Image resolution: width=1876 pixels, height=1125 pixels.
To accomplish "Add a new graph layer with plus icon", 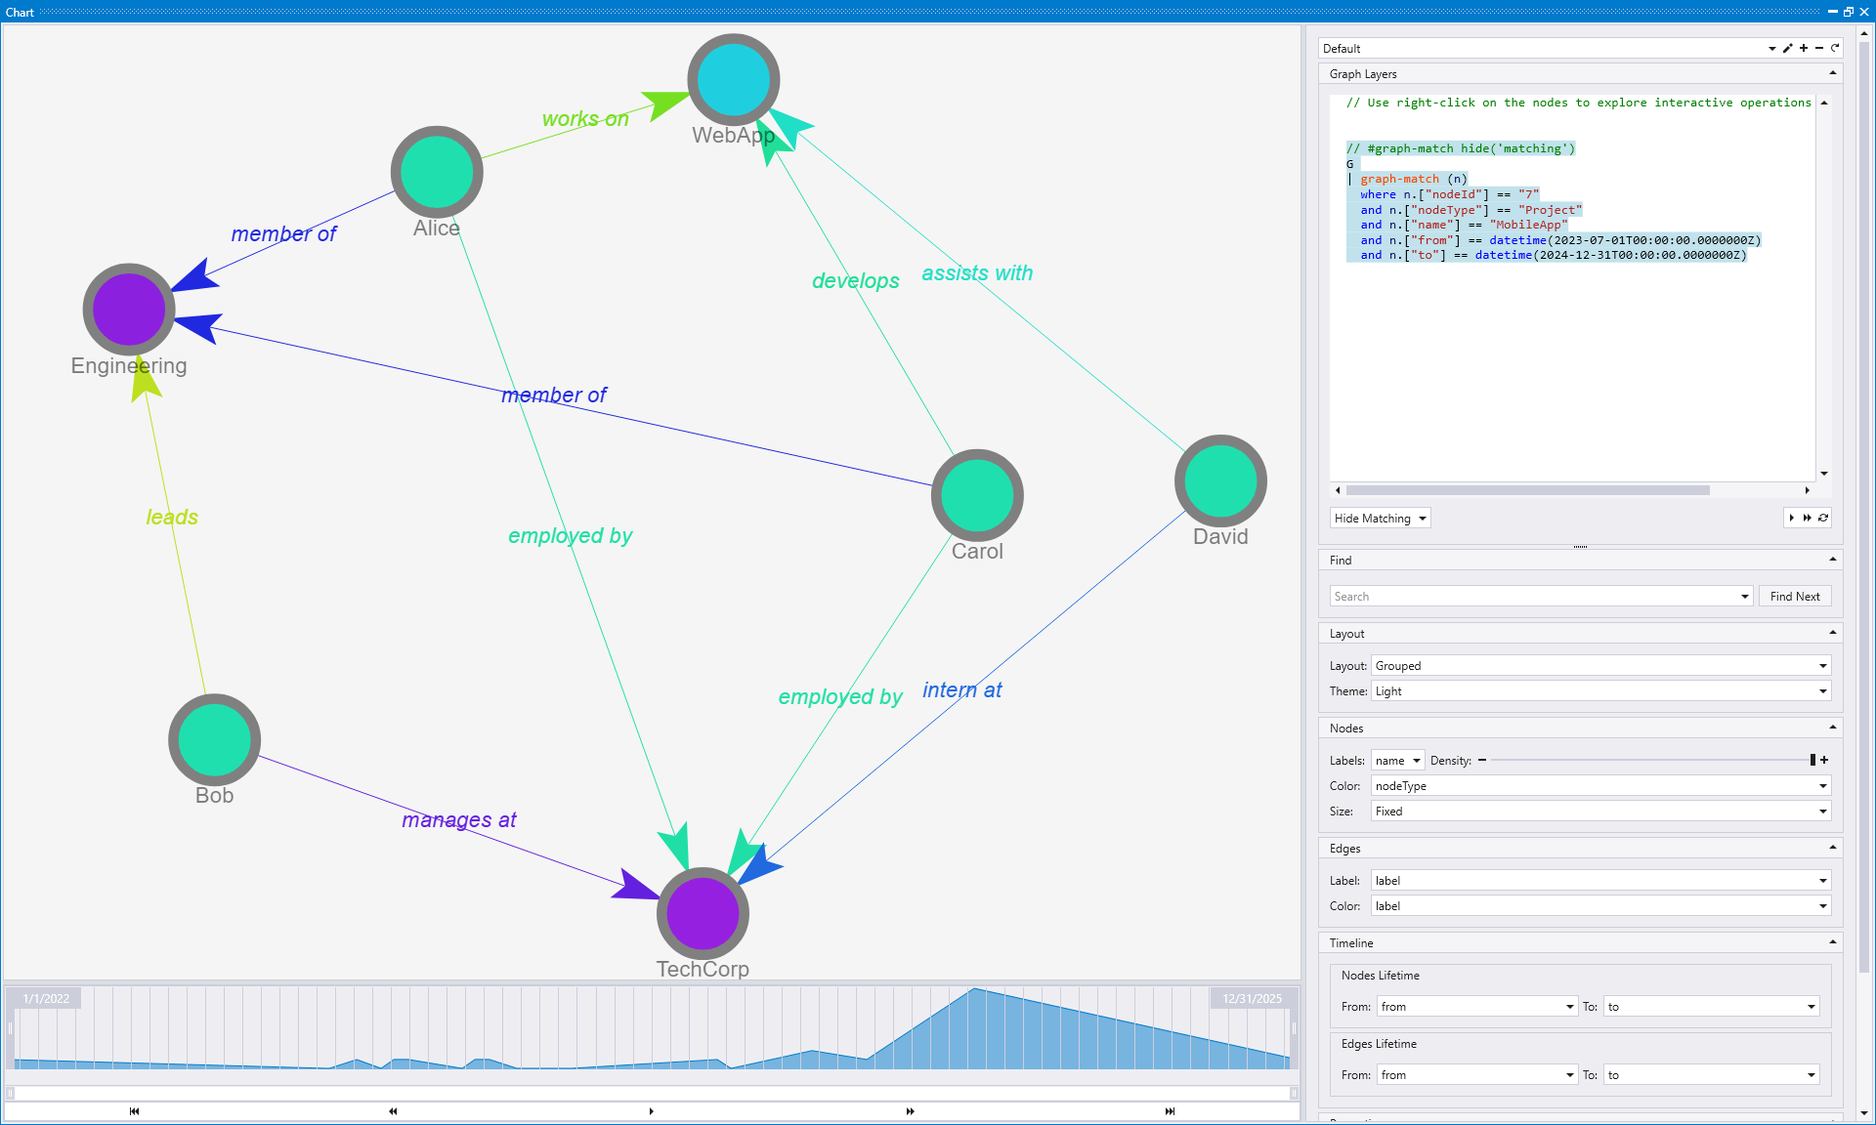I will tap(1804, 48).
